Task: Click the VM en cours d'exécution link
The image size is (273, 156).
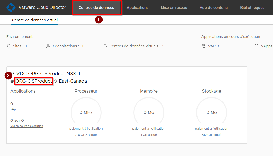Action: point(27,126)
